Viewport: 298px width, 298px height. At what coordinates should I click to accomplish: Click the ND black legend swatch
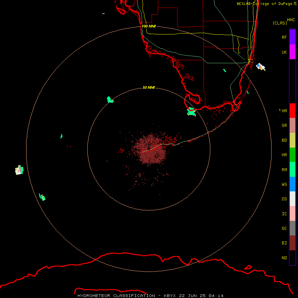[x=292, y=258]
